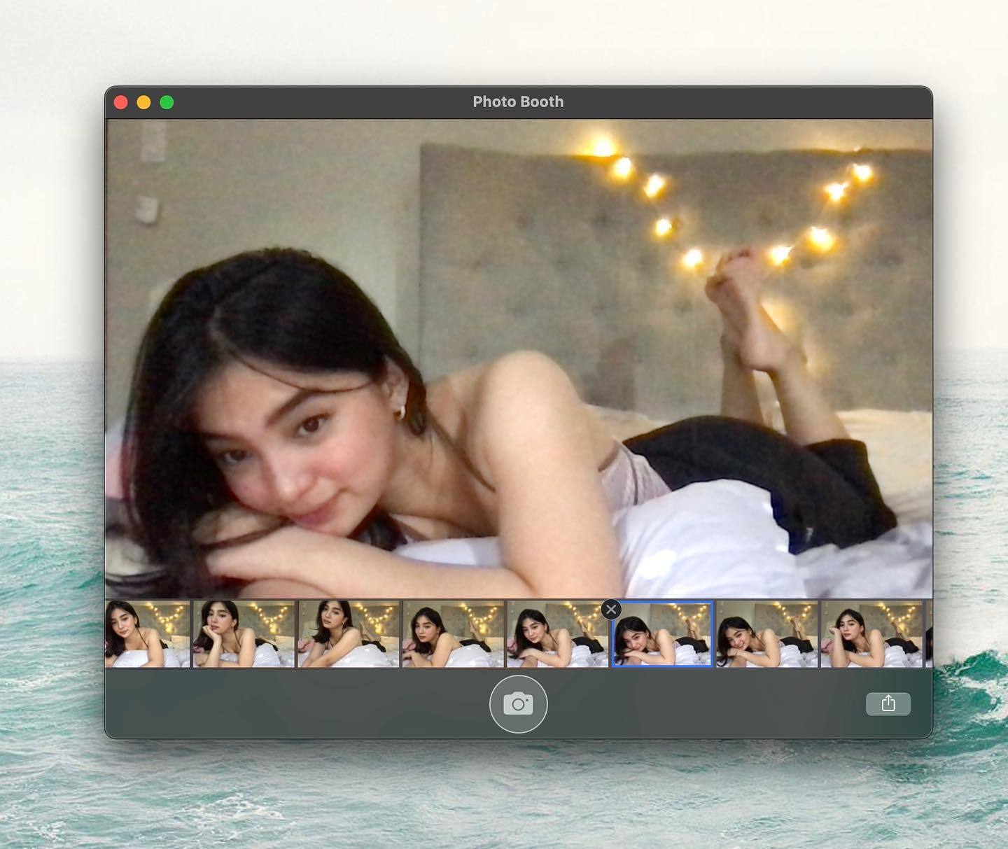The height and width of the screenshot is (849, 1008).
Task: Select the first thumbnail in the strip
Action: point(147,634)
